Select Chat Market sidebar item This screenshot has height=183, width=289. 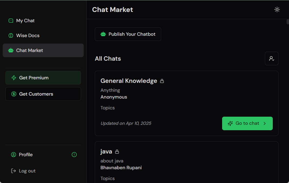tap(43, 50)
